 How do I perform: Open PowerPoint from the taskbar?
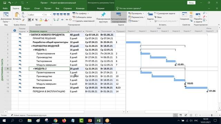click(90, 121)
